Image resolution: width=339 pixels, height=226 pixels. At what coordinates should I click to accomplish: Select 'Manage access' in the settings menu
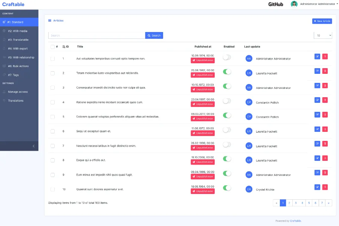(18, 92)
